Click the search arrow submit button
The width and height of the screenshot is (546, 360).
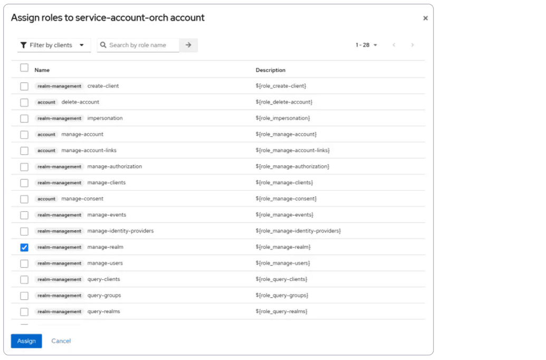click(188, 45)
